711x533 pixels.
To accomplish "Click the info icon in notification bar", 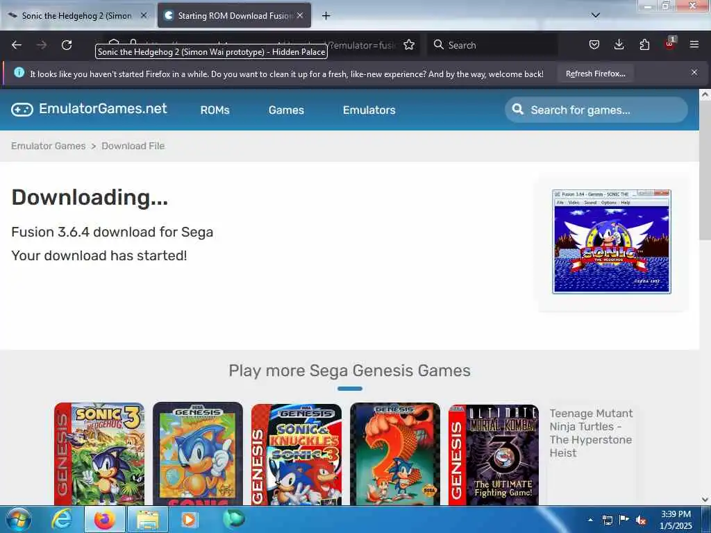I will pos(19,72).
